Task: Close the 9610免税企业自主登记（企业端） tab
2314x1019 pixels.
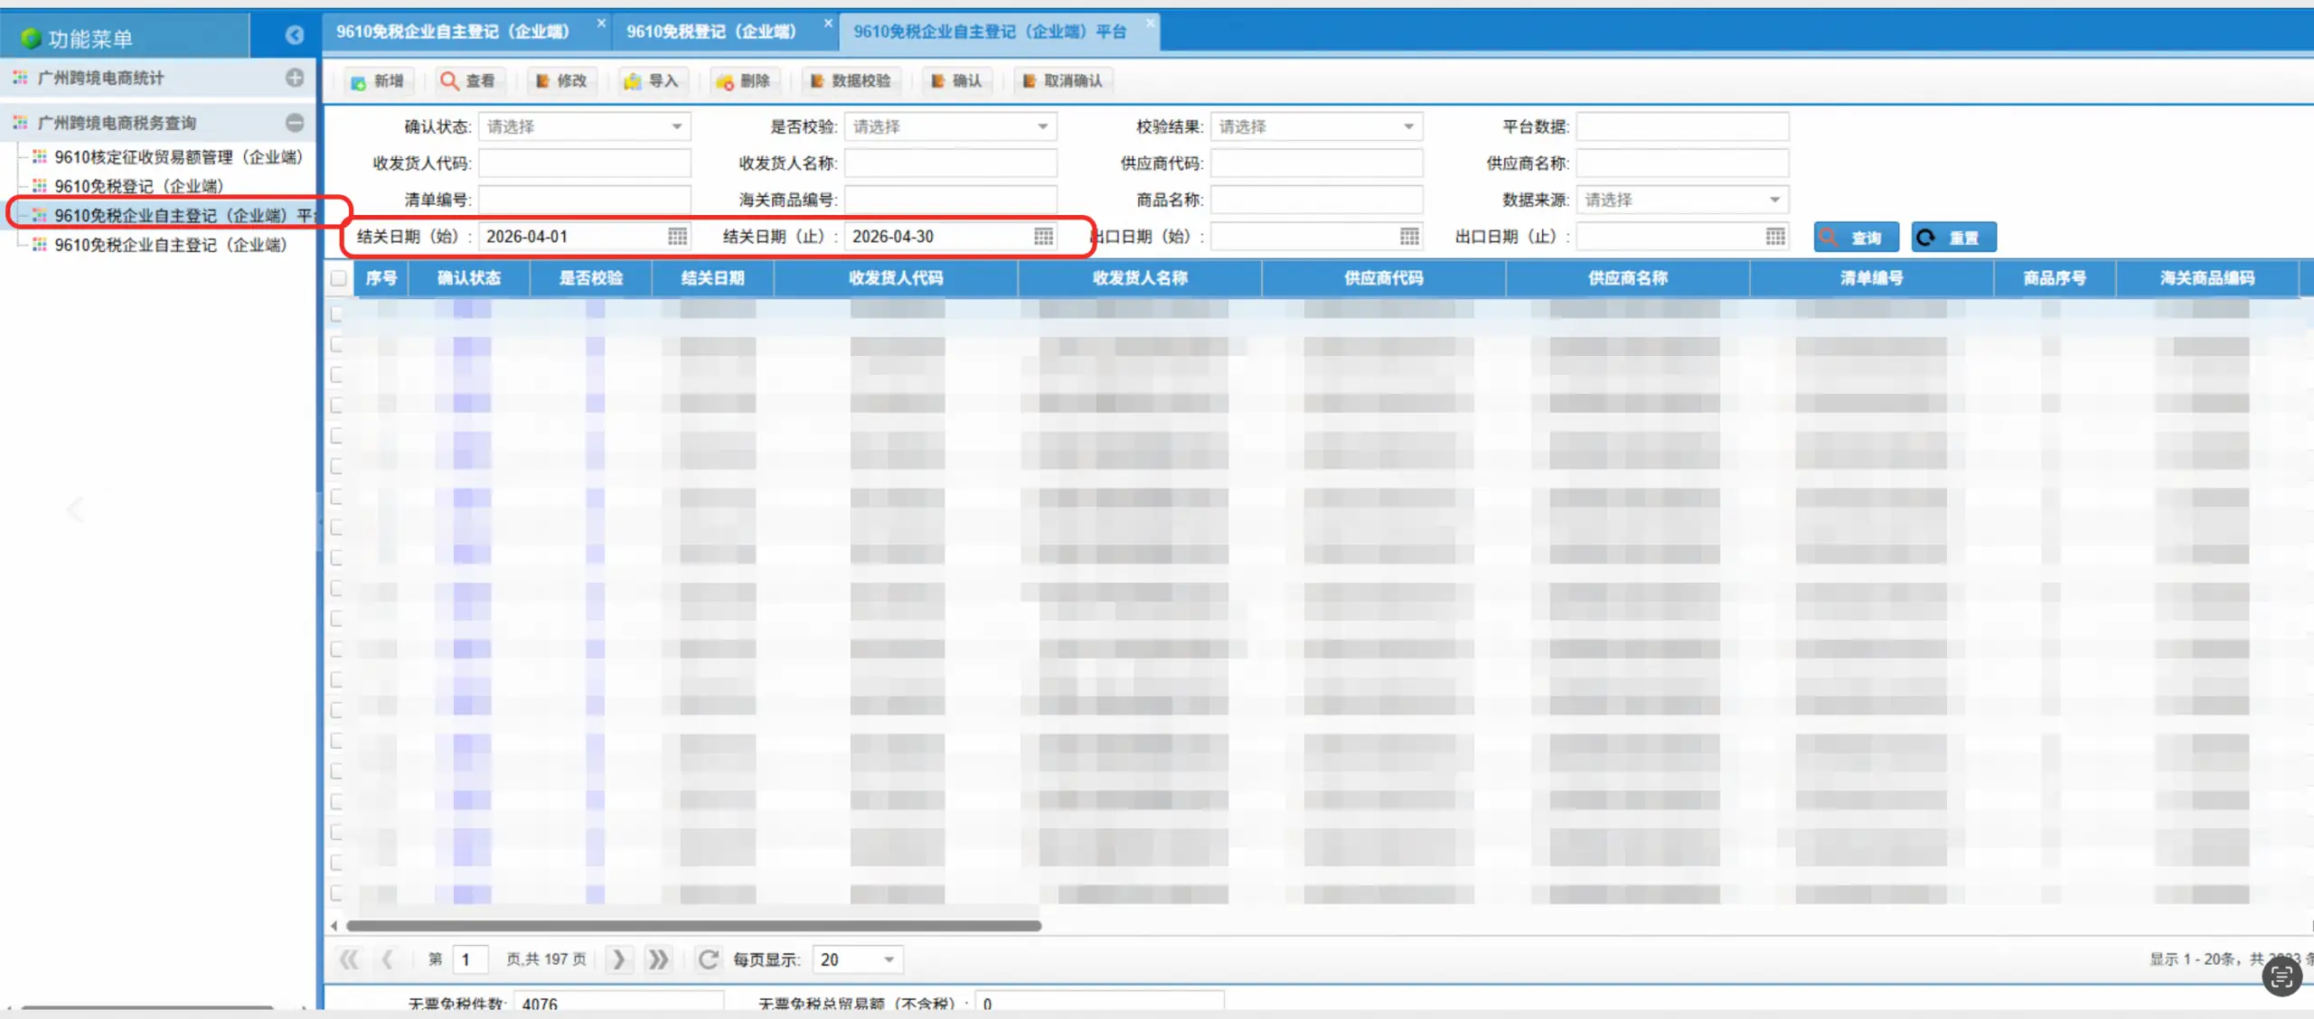Action: click(x=601, y=23)
